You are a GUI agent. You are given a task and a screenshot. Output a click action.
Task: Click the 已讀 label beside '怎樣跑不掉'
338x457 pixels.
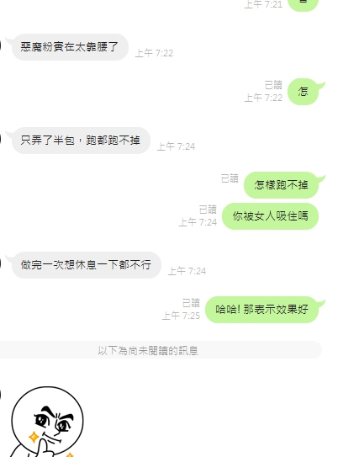(x=230, y=178)
